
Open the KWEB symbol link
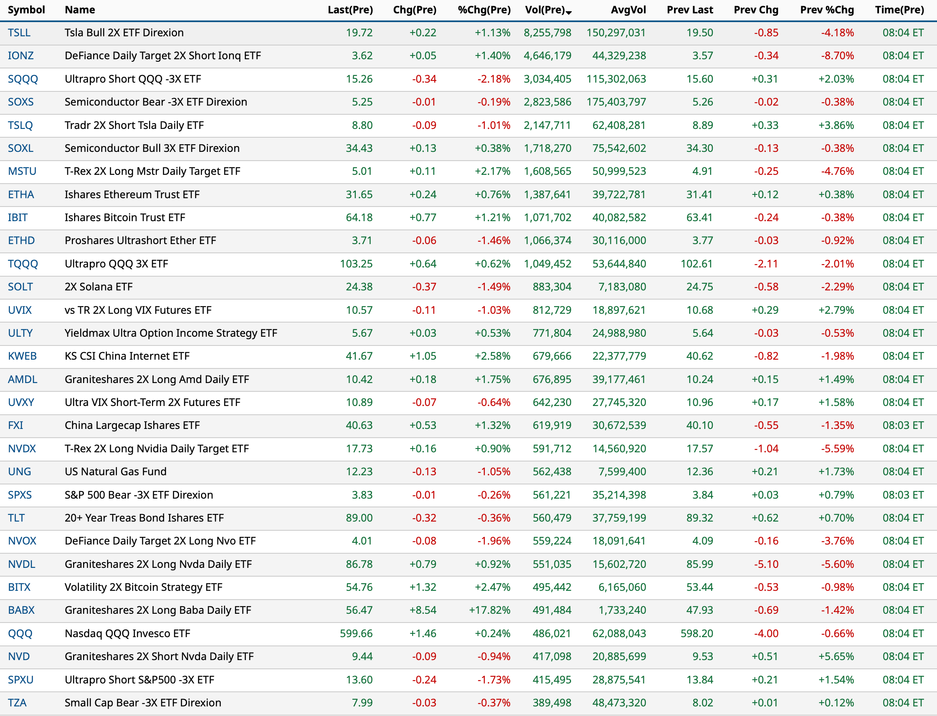[x=22, y=356]
